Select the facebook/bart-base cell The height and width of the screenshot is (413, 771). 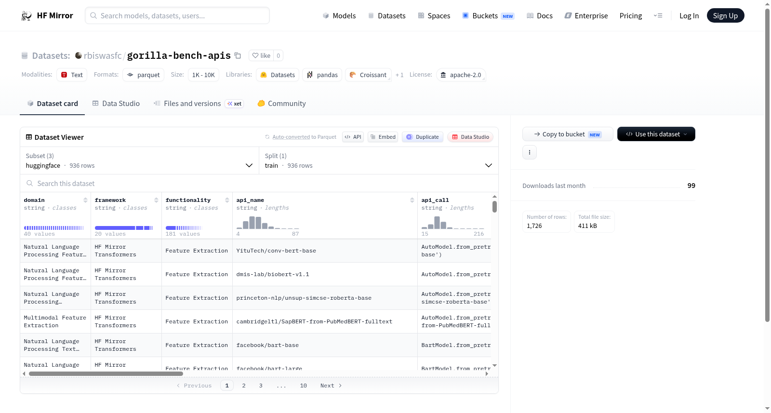click(325, 345)
